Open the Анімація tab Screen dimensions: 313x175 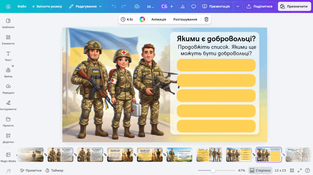[158, 19]
